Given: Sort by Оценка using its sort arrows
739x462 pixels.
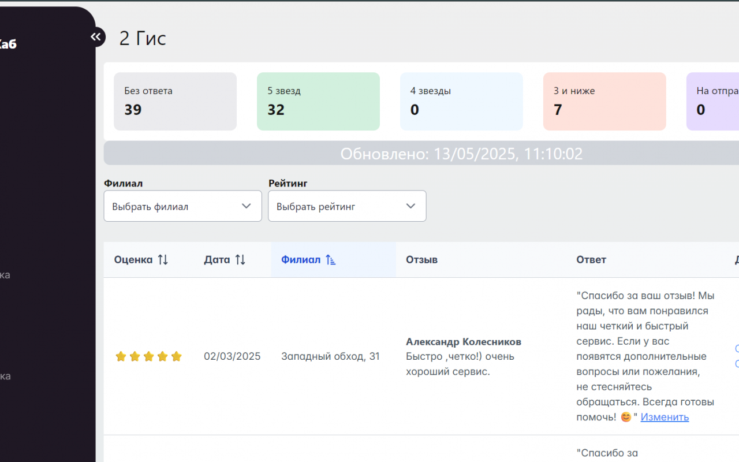Looking at the screenshot, I should pyautogui.click(x=163, y=260).
